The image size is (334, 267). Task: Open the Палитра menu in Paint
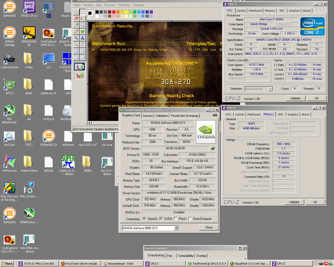(124, 5)
